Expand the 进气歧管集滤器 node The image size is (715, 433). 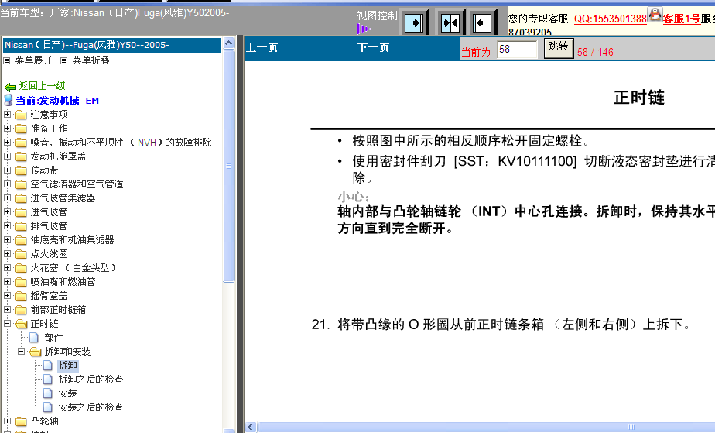click(x=7, y=198)
